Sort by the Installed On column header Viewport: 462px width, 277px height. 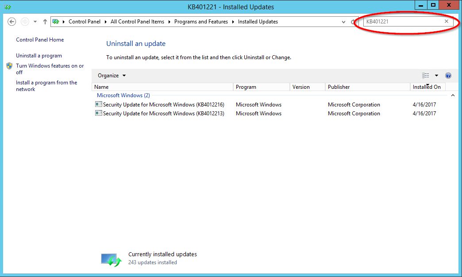(428, 87)
